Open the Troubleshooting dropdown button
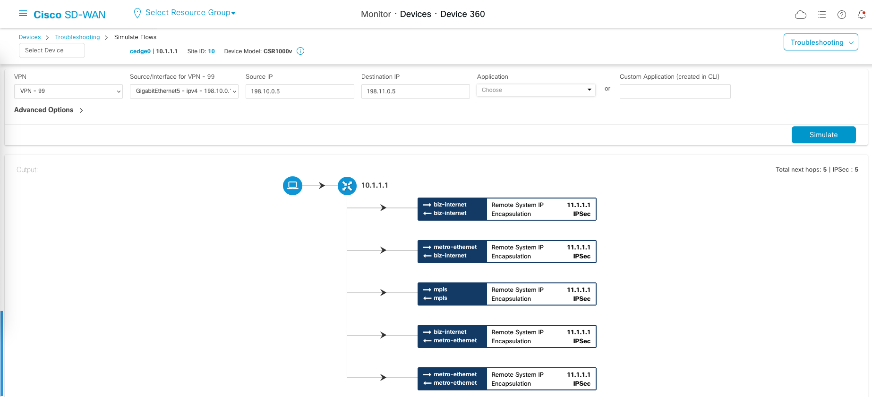Image resolution: width=872 pixels, height=397 pixels. pos(821,42)
